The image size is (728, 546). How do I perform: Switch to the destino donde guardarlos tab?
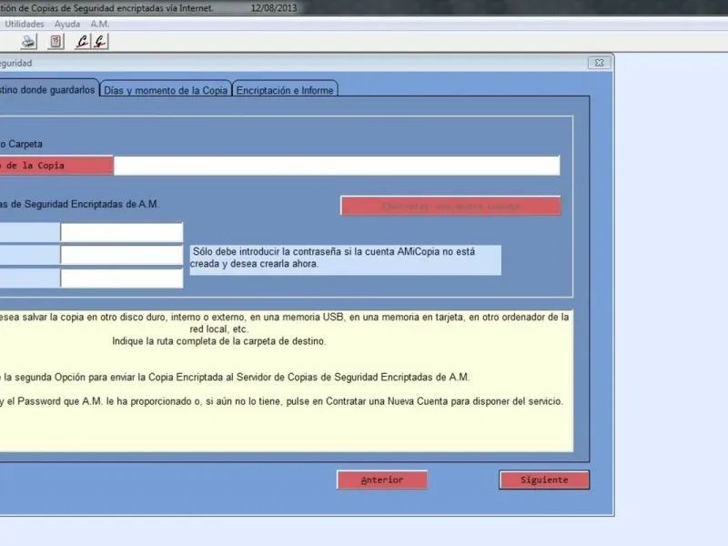coord(48,89)
